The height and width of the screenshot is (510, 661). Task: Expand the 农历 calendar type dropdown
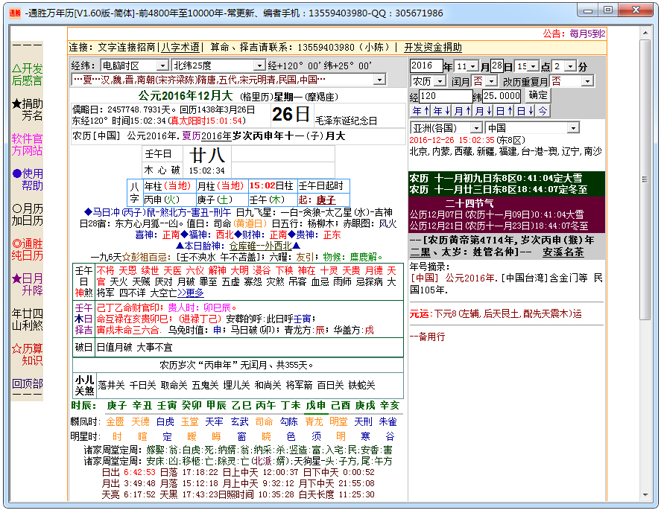pyautogui.click(x=440, y=81)
